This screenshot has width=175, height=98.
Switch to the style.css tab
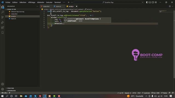(59, 6)
